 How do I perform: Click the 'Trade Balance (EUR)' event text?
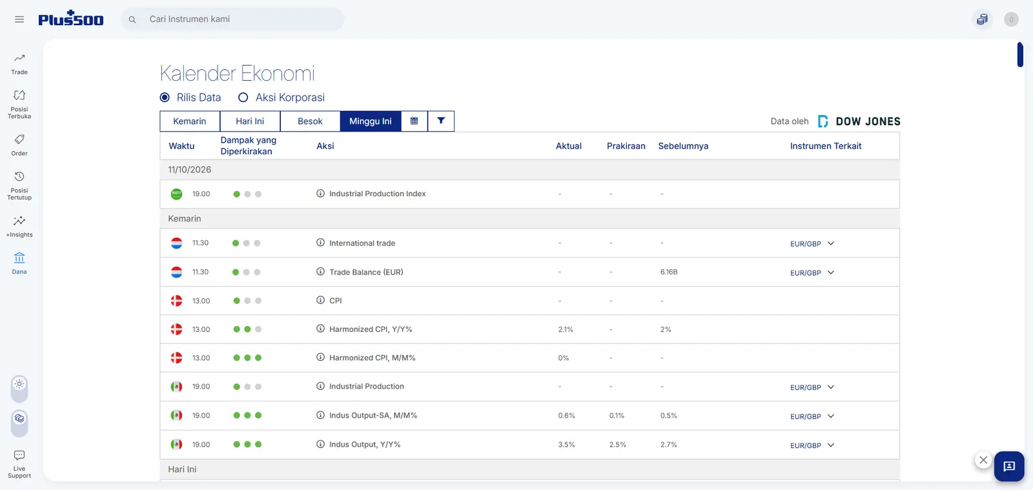[x=366, y=272]
